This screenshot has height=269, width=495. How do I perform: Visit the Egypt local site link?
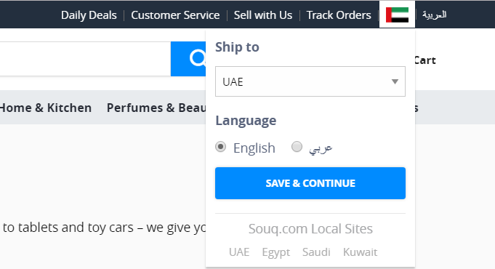(276, 252)
